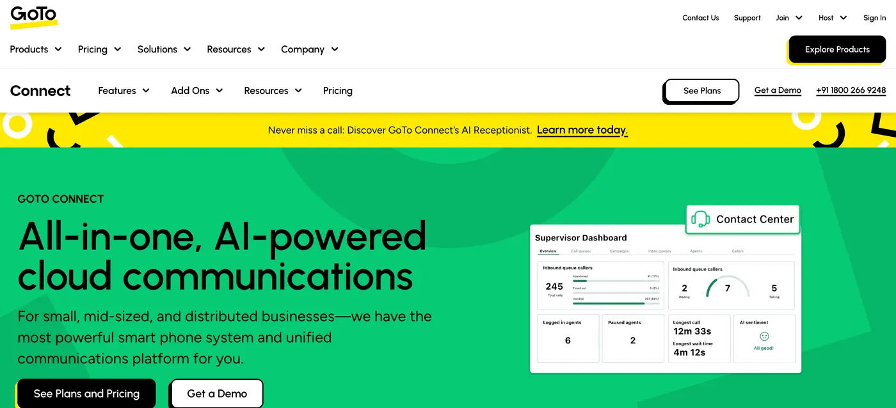
Task: Switch to the Call queues dashboard tab
Action: (580, 251)
